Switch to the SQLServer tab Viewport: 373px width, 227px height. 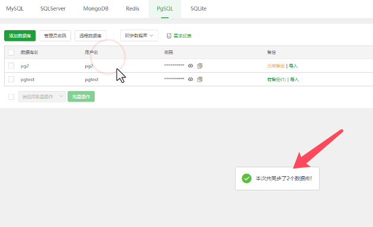[x=53, y=8]
